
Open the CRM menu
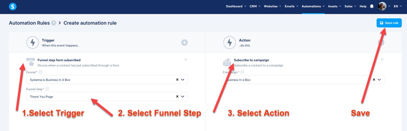click(255, 6)
